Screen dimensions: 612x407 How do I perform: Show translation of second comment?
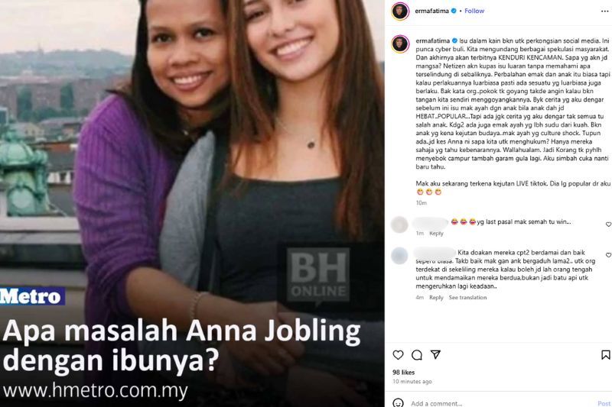[467, 298]
